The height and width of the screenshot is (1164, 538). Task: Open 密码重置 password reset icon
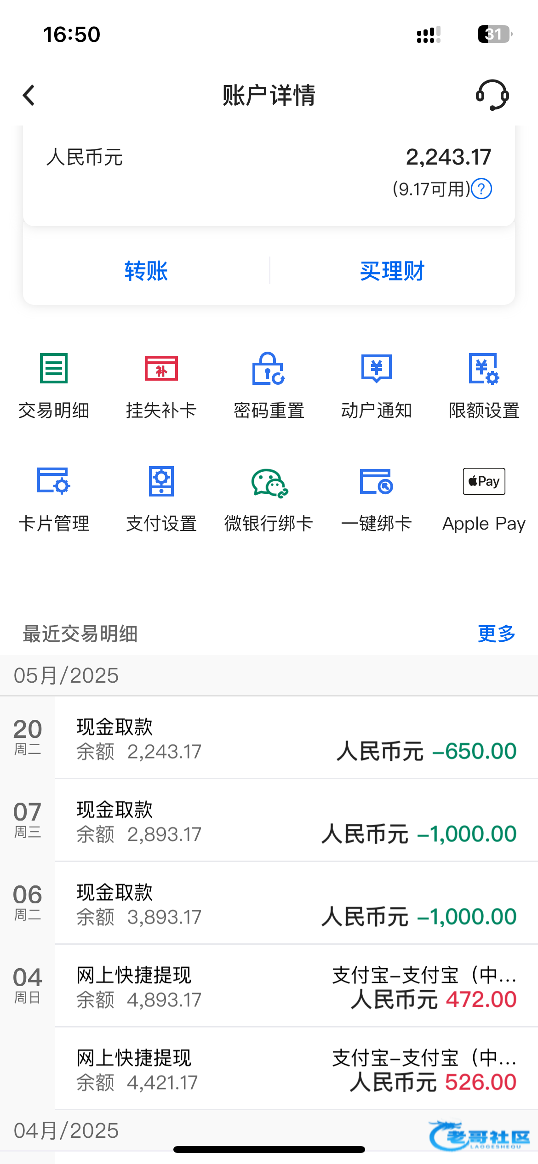click(269, 368)
